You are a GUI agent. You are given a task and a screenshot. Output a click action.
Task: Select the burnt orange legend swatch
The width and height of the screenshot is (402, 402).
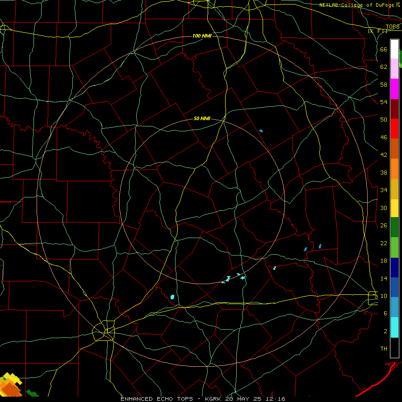pos(394,148)
